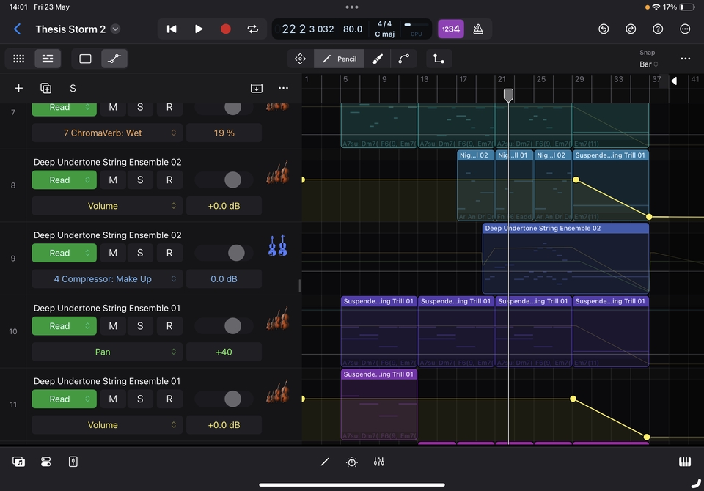Select the string ensemble icon on track 11

(x=277, y=392)
